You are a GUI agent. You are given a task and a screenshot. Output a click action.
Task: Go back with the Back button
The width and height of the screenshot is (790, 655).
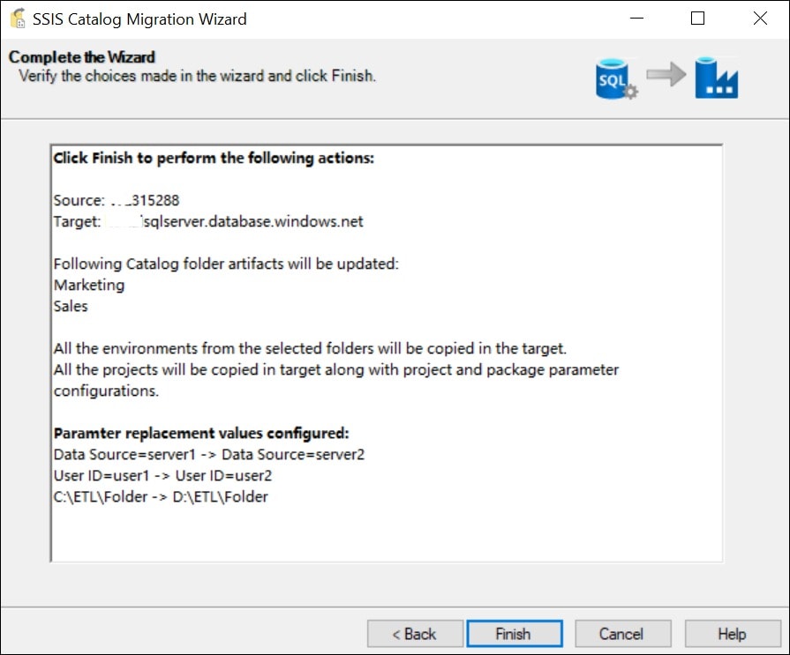415,634
